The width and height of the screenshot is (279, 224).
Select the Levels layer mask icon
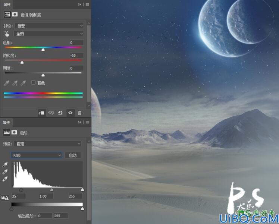(14, 132)
